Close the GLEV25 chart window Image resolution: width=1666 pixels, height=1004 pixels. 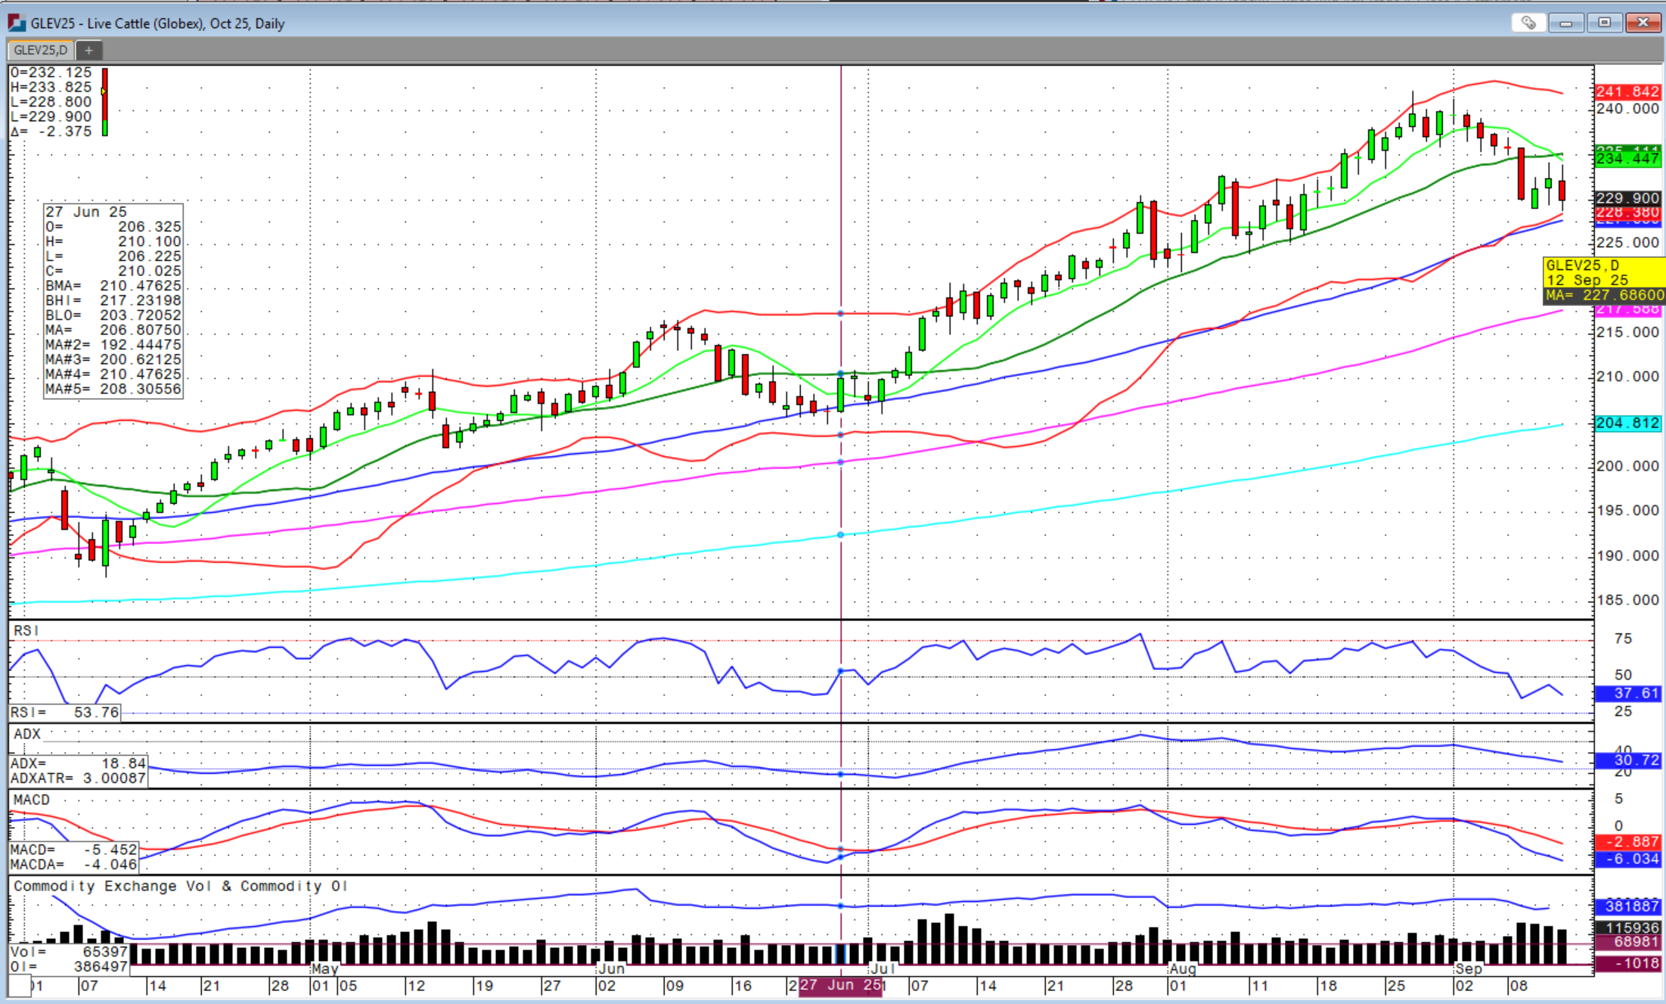click(x=1643, y=23)
